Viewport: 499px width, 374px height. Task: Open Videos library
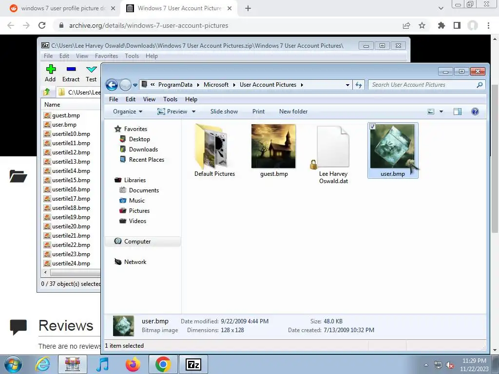click(137, 221)
